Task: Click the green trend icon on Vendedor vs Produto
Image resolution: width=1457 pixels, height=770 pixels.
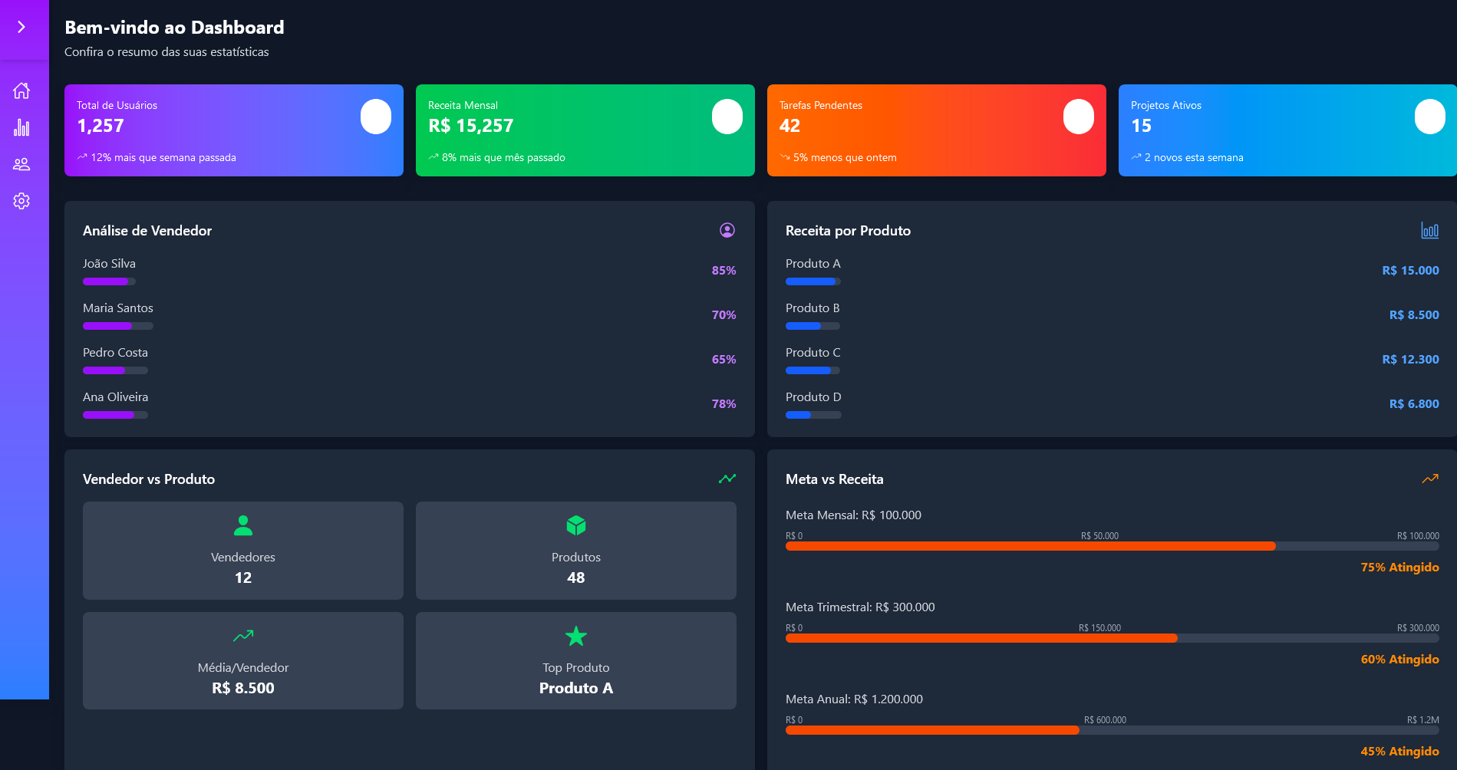Action: pos(726,479)
